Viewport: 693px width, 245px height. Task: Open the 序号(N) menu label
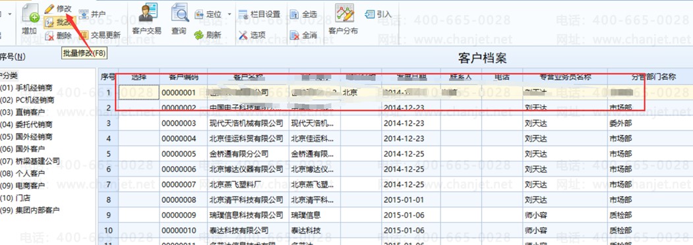tap(13, 57)
